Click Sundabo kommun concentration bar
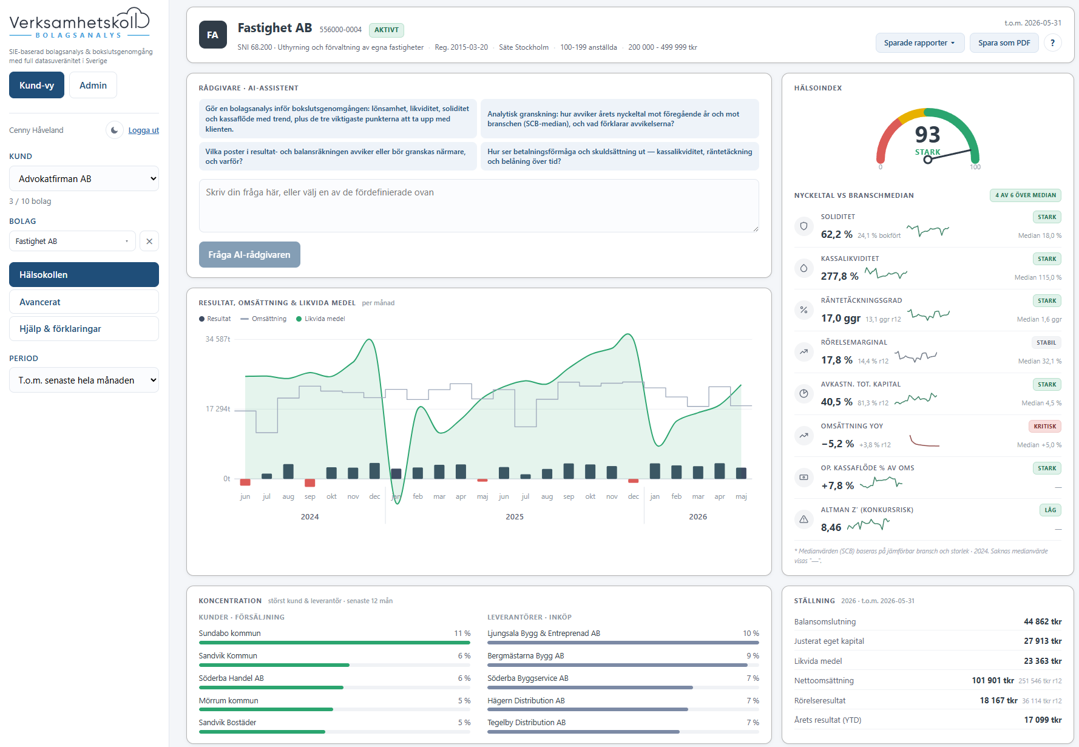This screenshot has width=1079, height=747. tap(334, 642)
